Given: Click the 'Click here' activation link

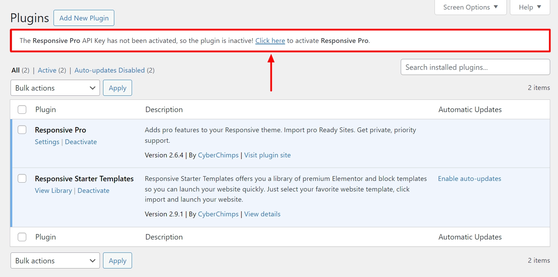Looking at the screenshot, I should (x=270, y=41).
